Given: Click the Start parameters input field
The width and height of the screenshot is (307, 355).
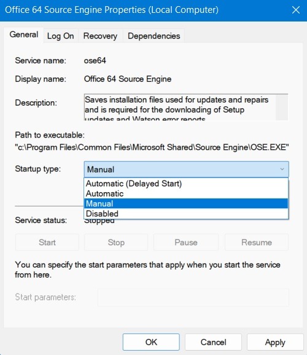Looking at the screenshot, I should [193, 297].
